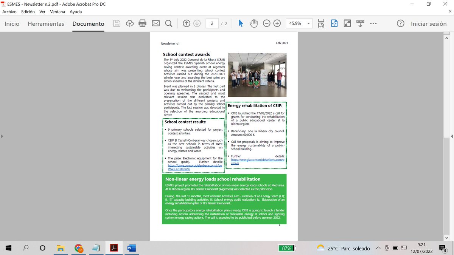
Task: Click Iniciar sesión
Action: click(429, 23)
